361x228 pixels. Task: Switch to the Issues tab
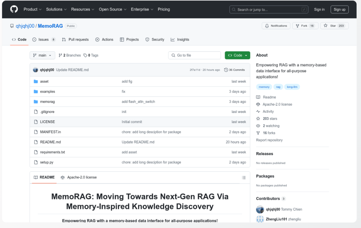[x=44, y=39]
